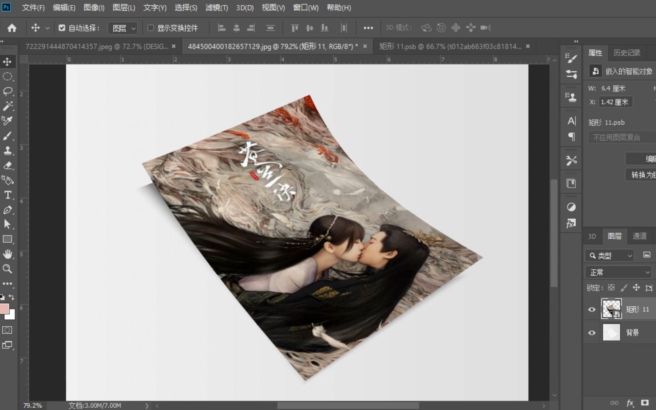Image resolution: width=656 pixels, height=410 pixels.
Task: Open the Styles fx panel icon
Action: pyautogui.click(x=571, y=223)
